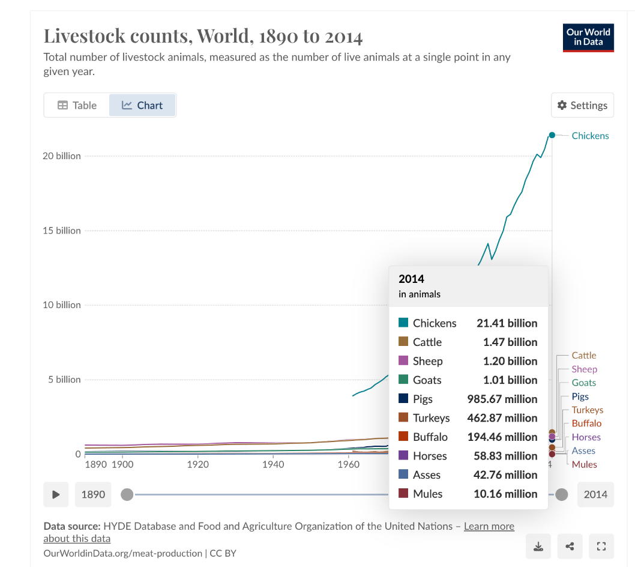Click 'OurWorldinData.org/meat-production | CC BY' text
635x567 pixels.
pos(140,553)
